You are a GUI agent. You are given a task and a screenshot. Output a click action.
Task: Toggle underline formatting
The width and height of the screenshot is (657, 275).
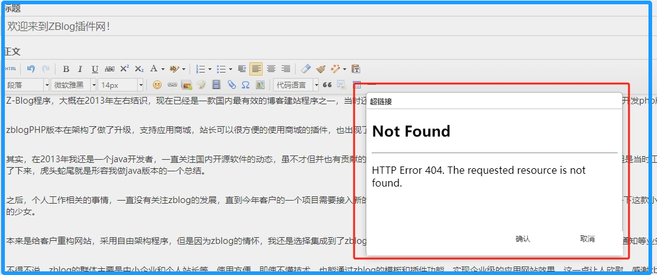coord(94,69)
